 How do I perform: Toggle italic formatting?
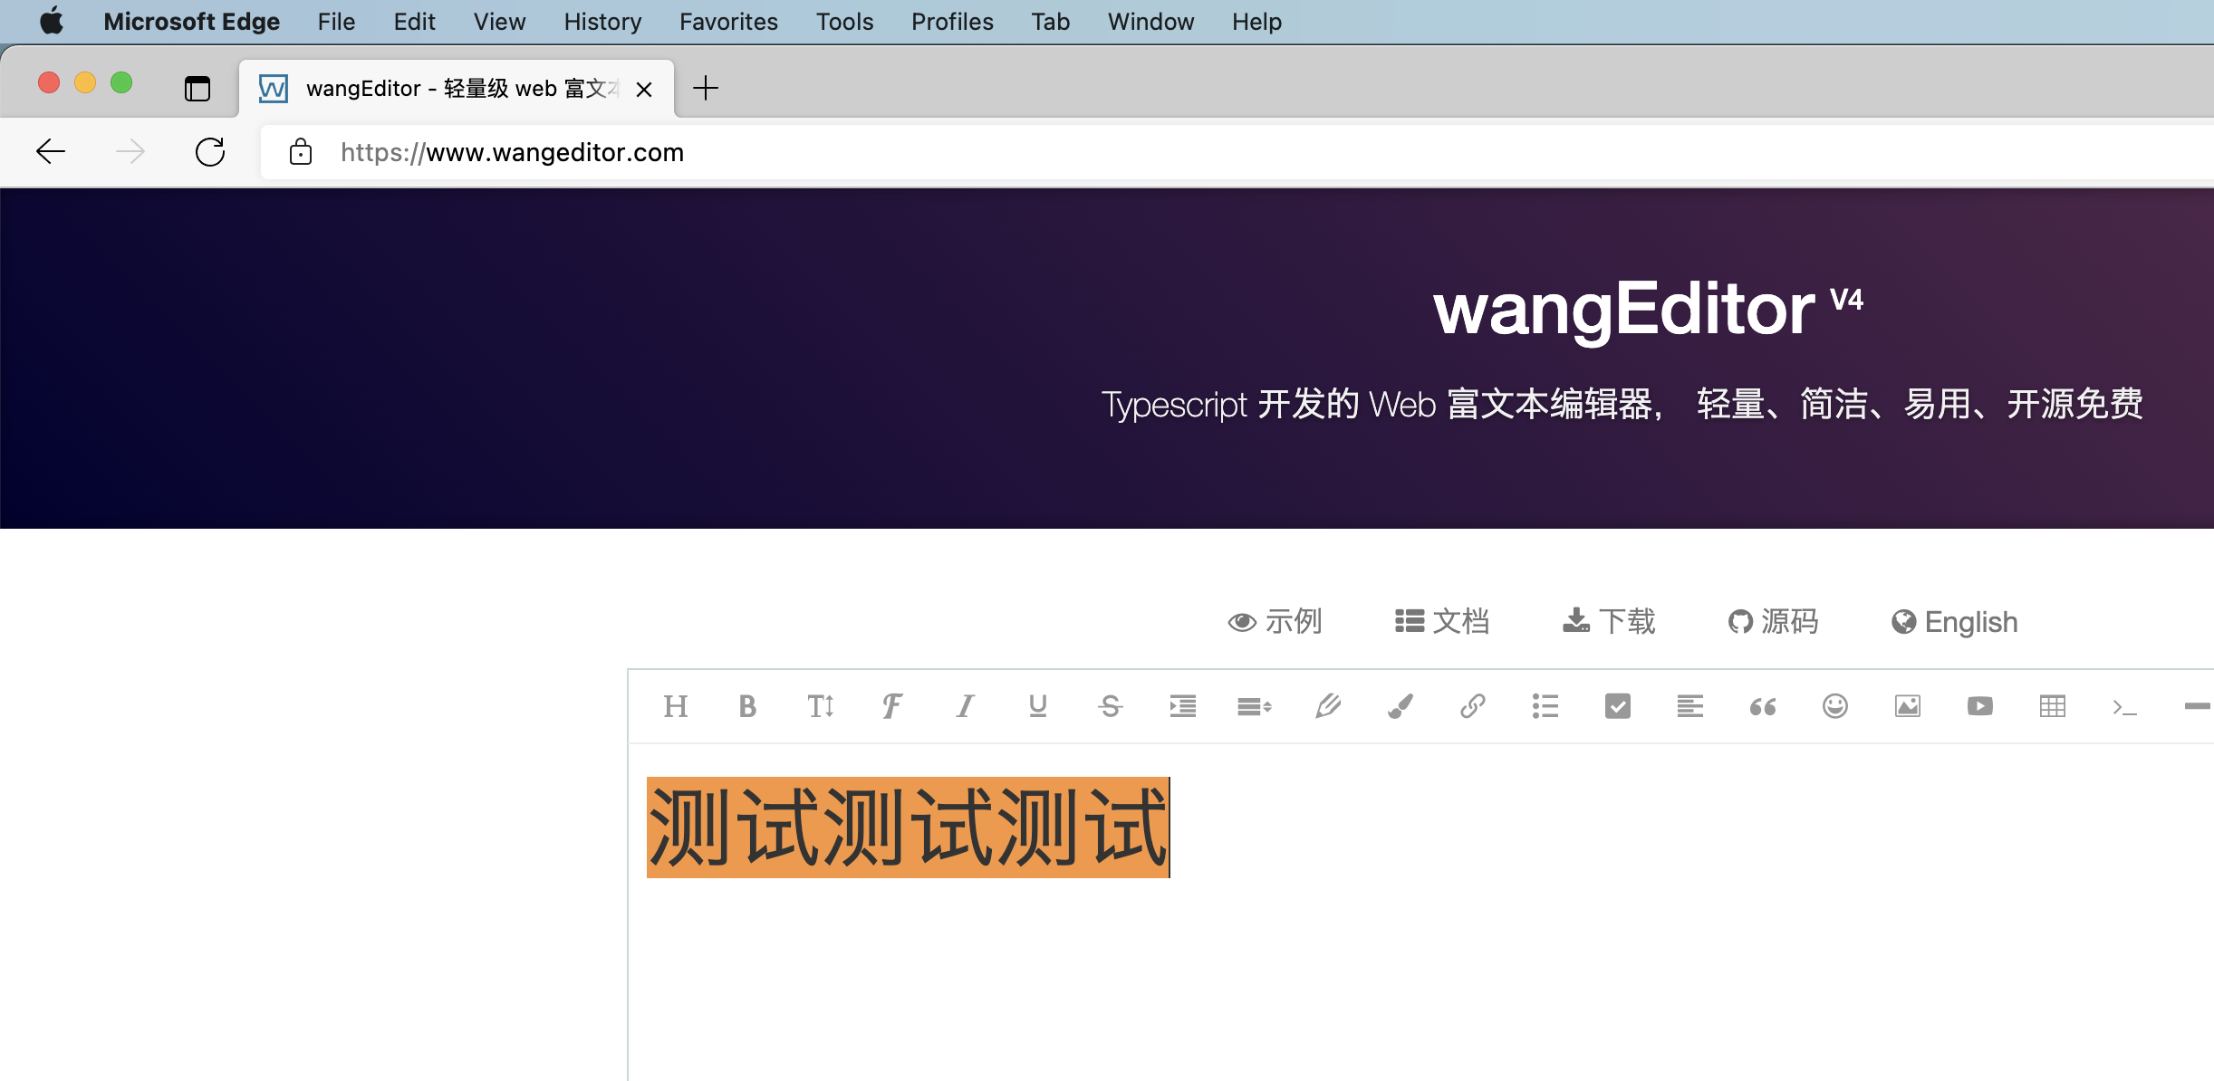coord(966,706)
